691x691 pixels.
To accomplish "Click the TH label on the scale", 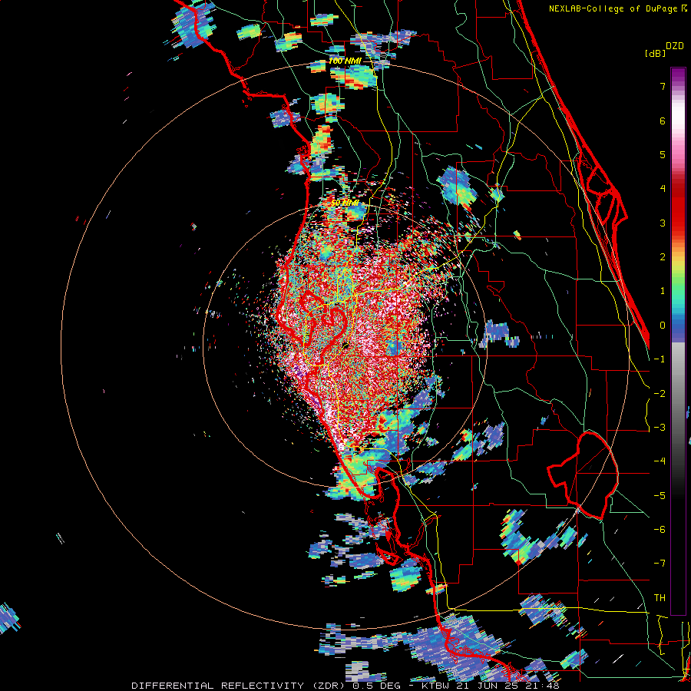I will click(x=660, y=598).
